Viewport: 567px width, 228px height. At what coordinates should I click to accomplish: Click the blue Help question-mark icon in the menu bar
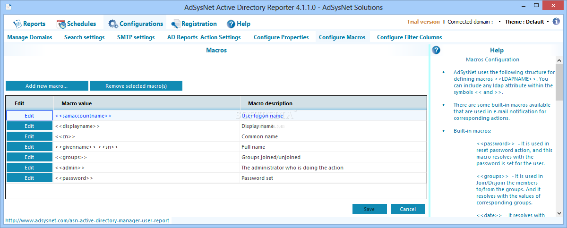point(231,24)
